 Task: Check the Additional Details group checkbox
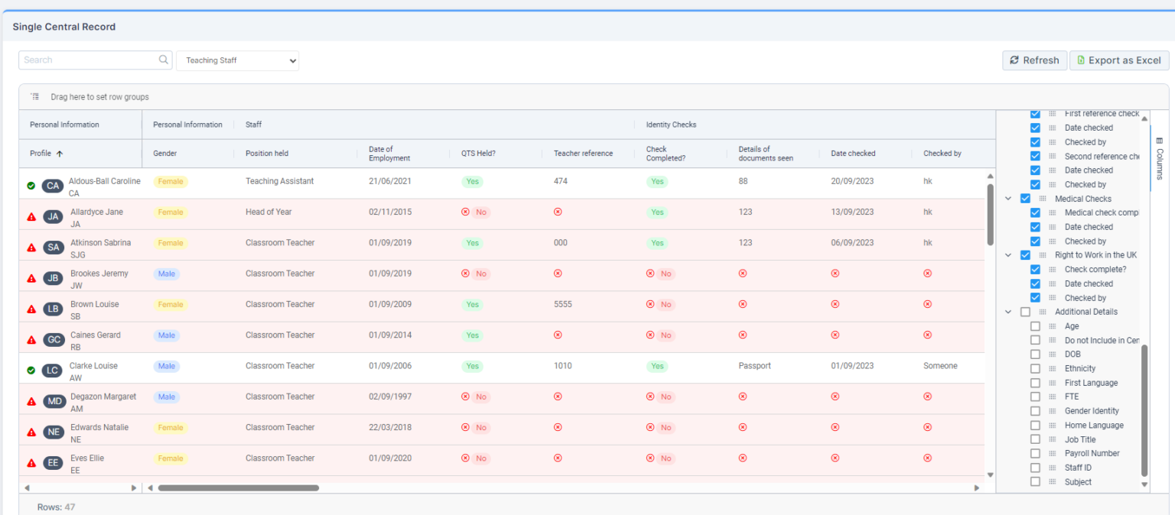tap(1025, 312)
